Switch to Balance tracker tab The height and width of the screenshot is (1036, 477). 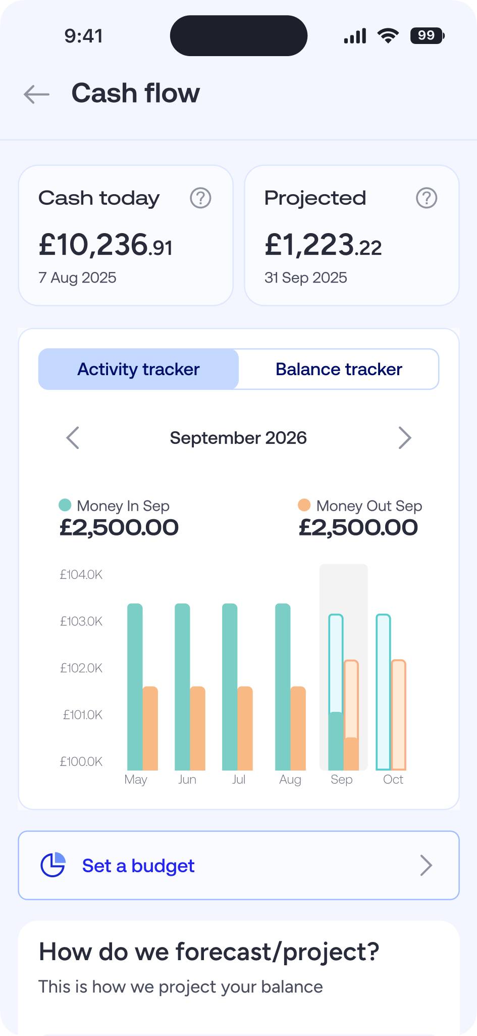pos(339,370)
